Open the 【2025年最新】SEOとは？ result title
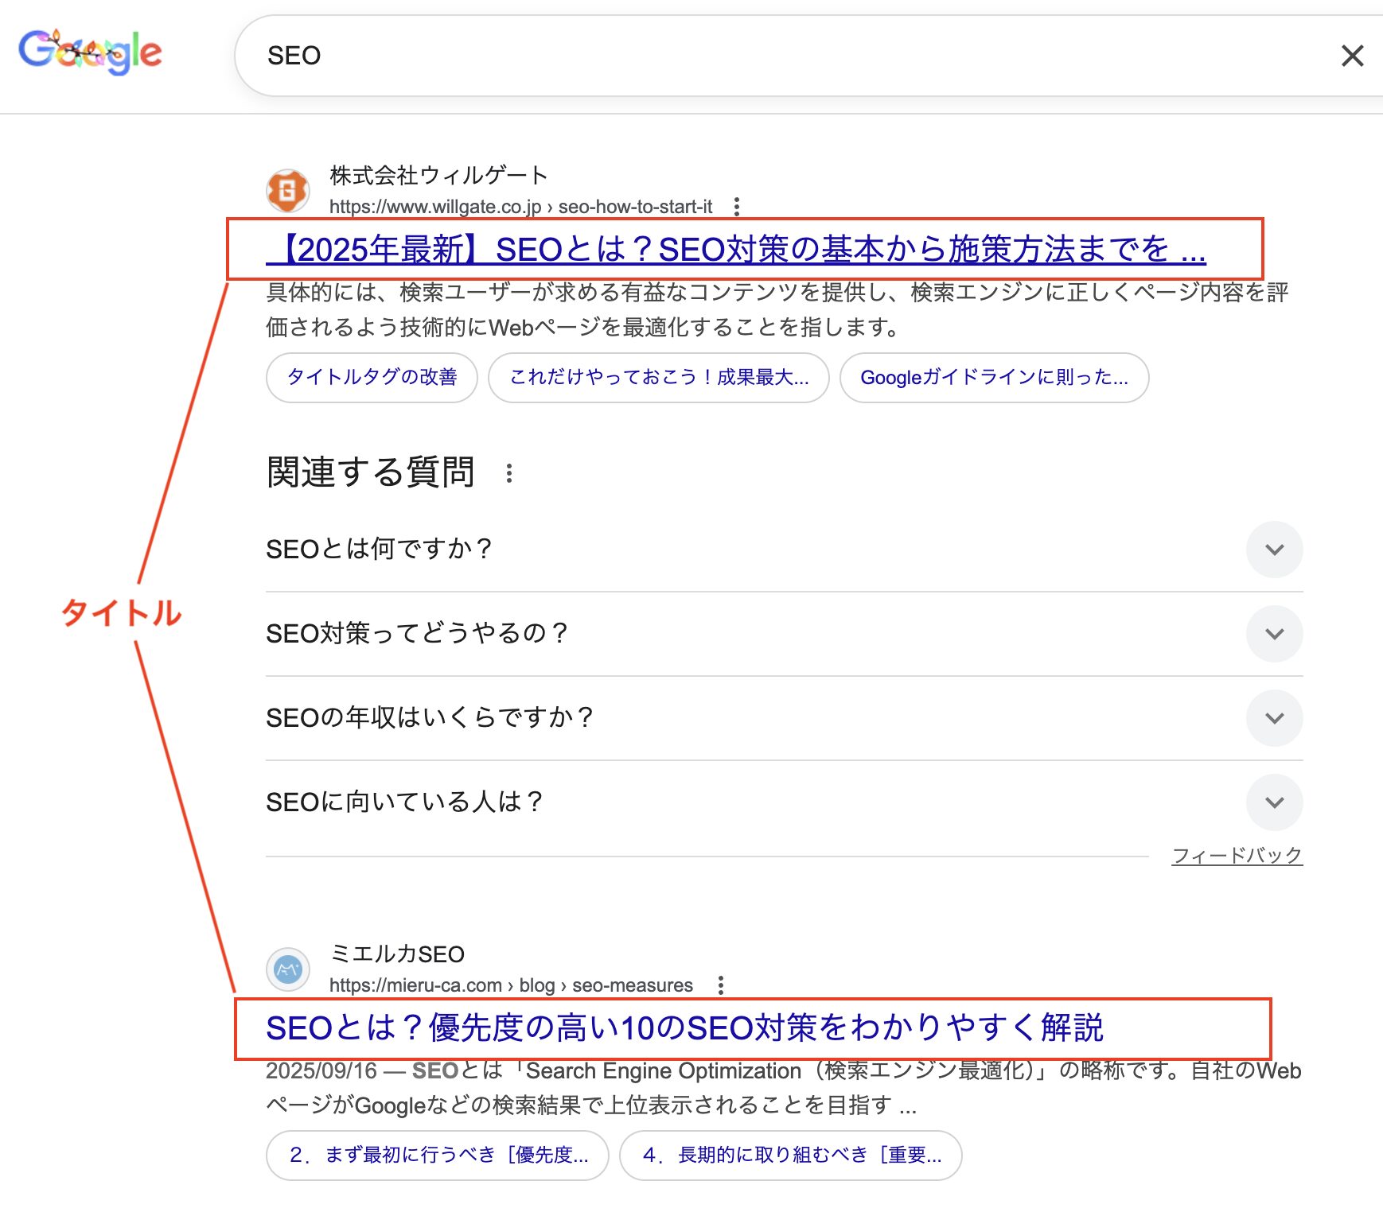This screenshot has height=1212, width=1383. (x=736, y=250)
